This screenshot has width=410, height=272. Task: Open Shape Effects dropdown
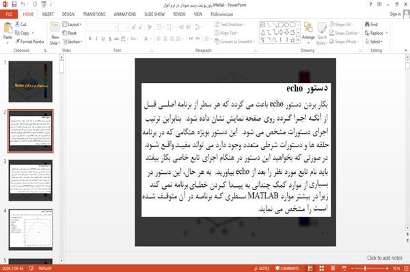pyautogui.click(x=344, y=42)
